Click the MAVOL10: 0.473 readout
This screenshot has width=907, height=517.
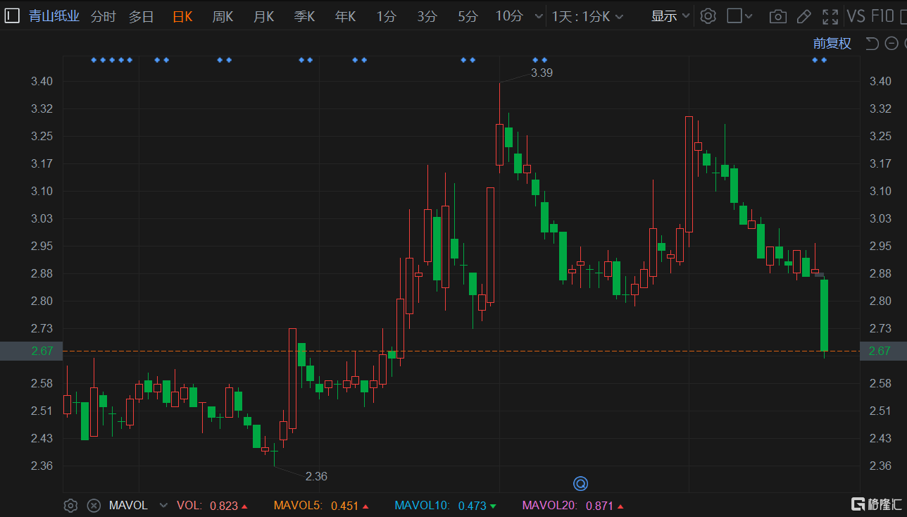pos(445,506)
